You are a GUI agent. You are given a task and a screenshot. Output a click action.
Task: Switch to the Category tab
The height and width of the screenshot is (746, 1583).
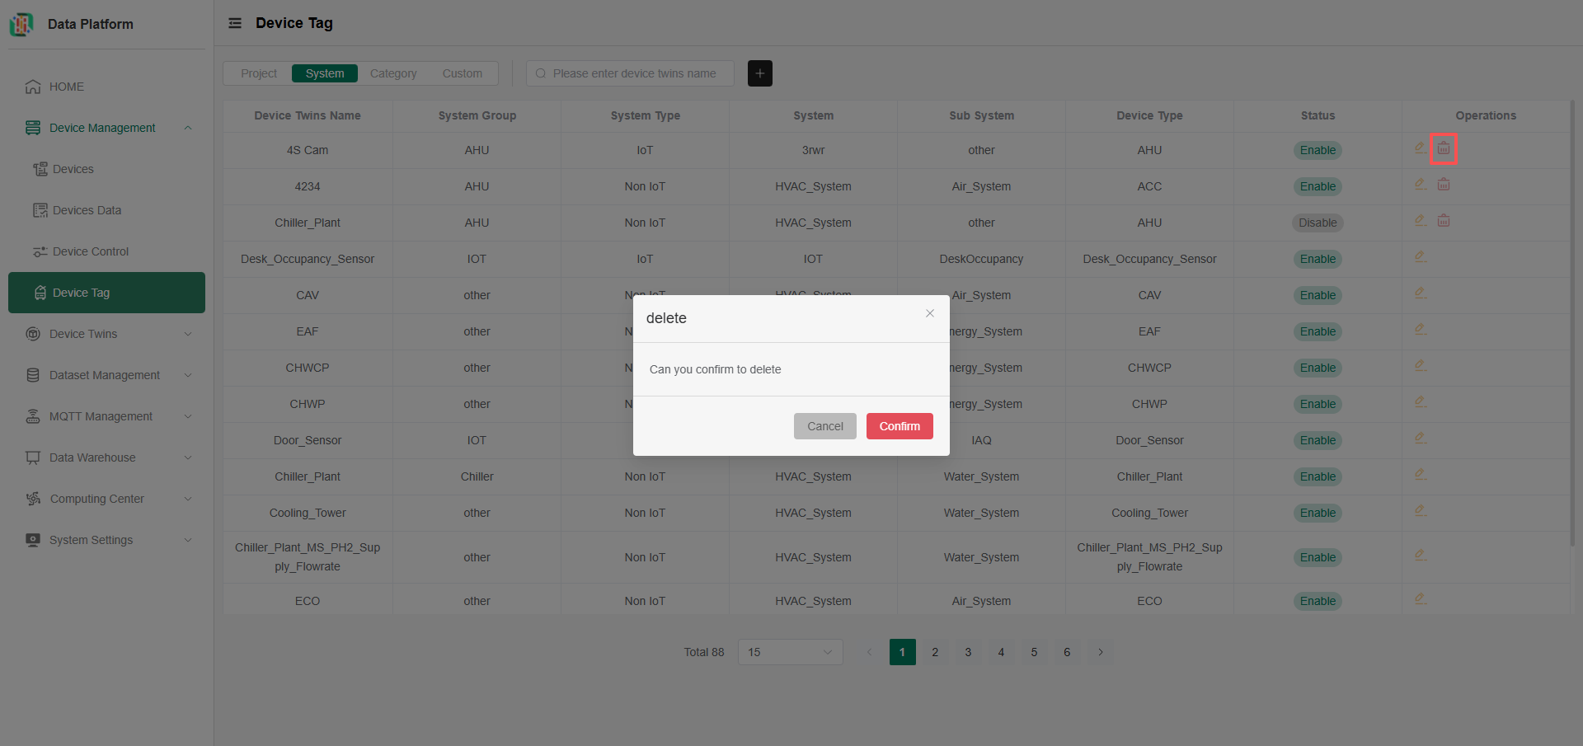tap(393, 73)
